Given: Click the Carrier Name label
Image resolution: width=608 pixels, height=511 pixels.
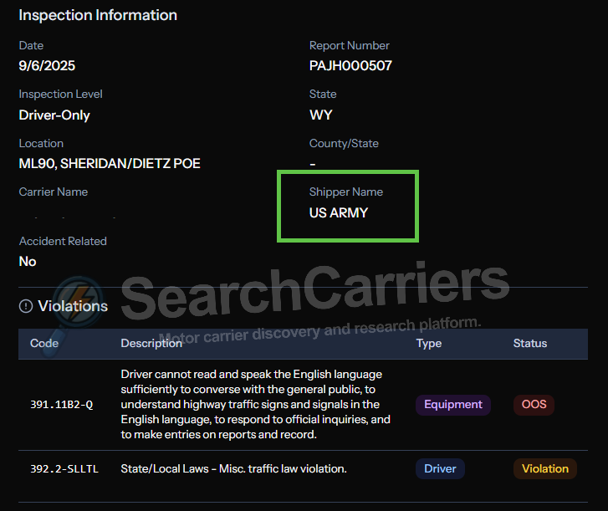Looking at the screenshot, I should point(54,192).
